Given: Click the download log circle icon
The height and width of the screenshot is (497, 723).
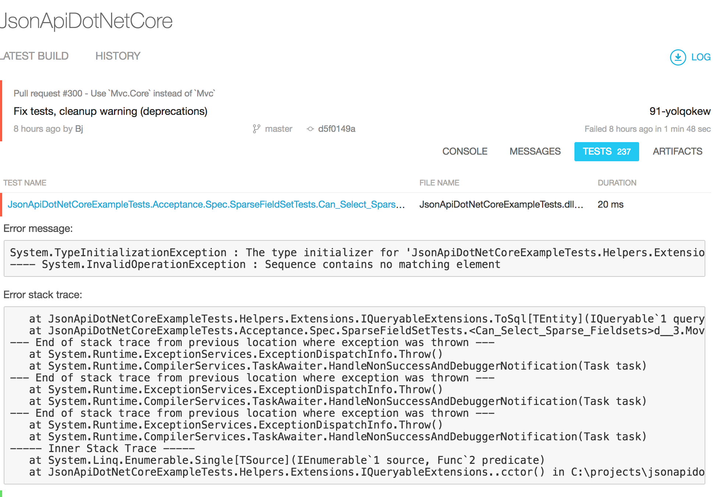Looking at the screenshot, I should (x=678, y=57).
